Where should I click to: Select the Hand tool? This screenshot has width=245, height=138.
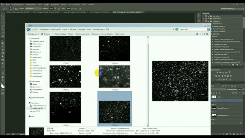click(x=3, y=77)
